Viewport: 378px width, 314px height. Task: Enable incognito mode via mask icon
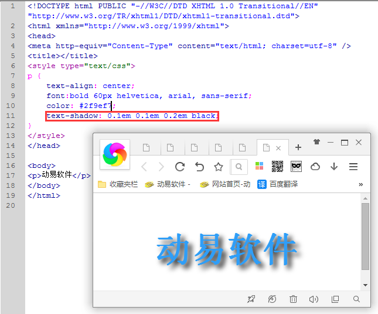tap(297, 167)
